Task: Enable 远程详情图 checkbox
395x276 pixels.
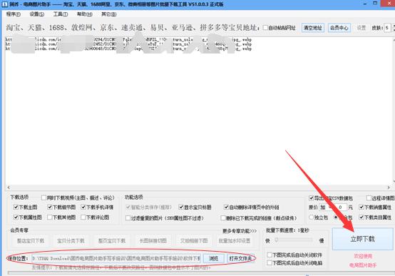Action: (x=369, y=198)
